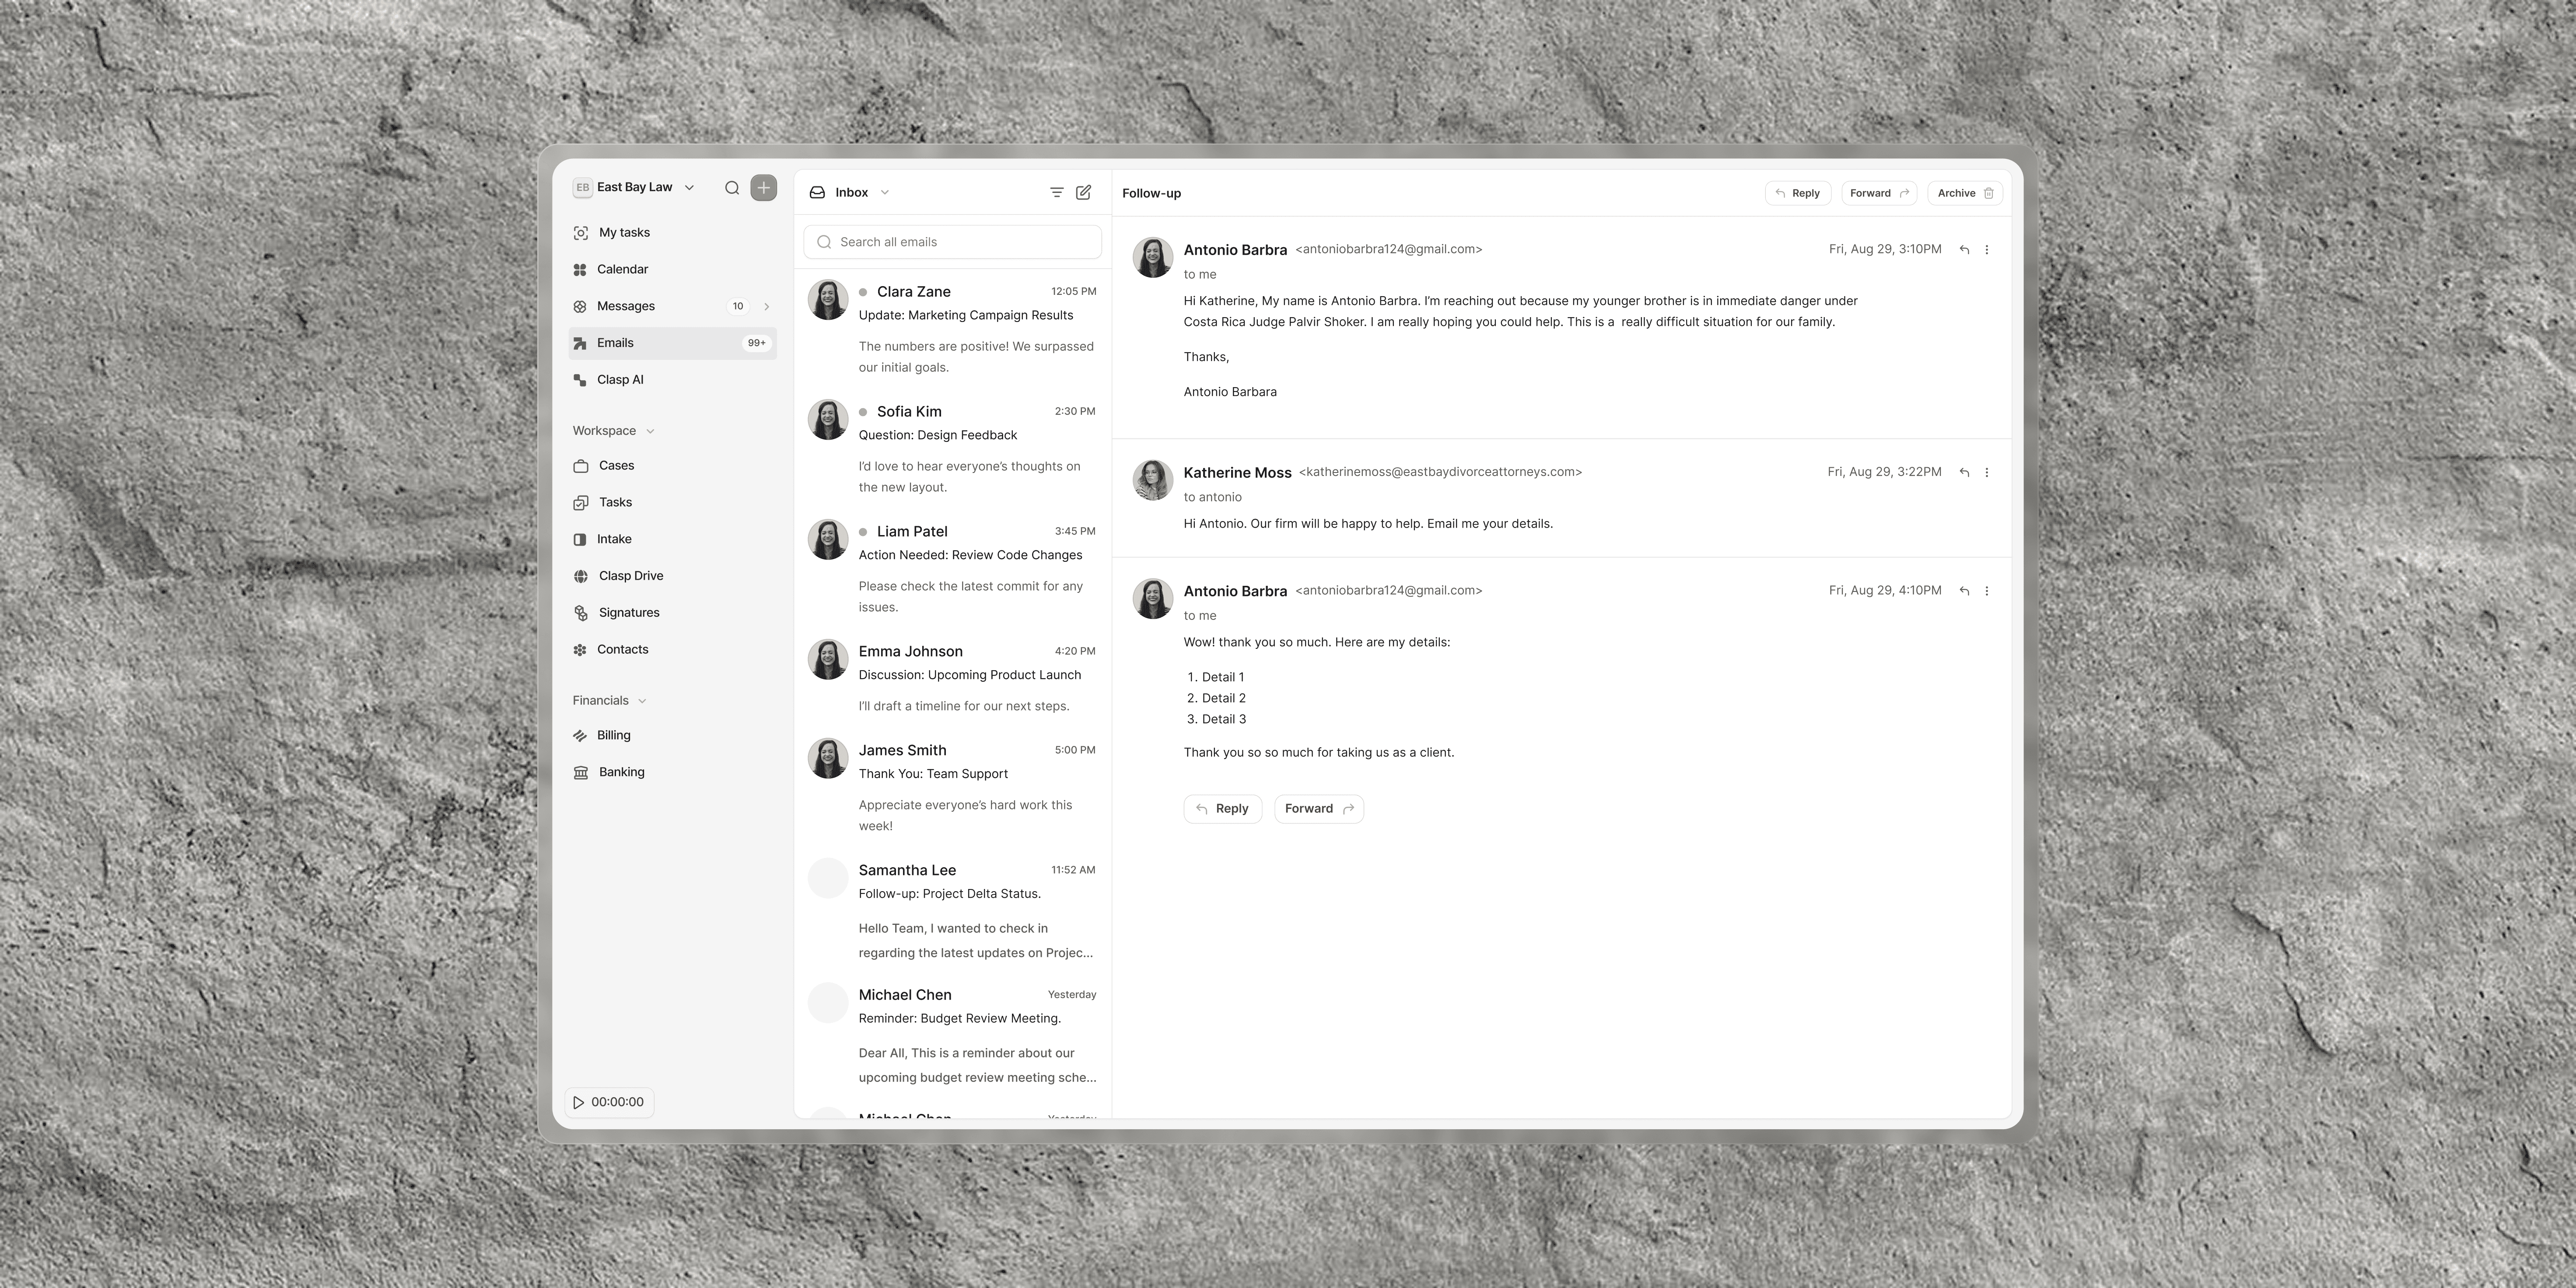The height and width of the screenshot is (1288, 2576).
Task: Expand the East Bay Law workspace dropdown
Action: [689, 188]
